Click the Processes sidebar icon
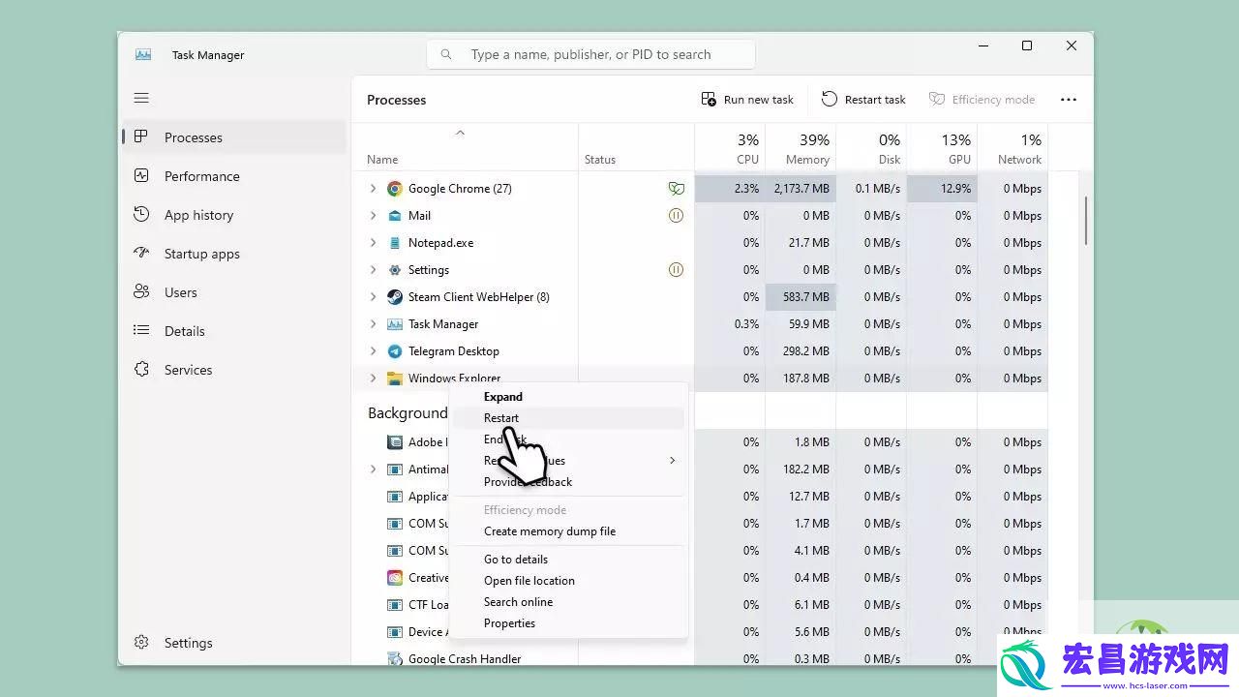 (141, 136)
